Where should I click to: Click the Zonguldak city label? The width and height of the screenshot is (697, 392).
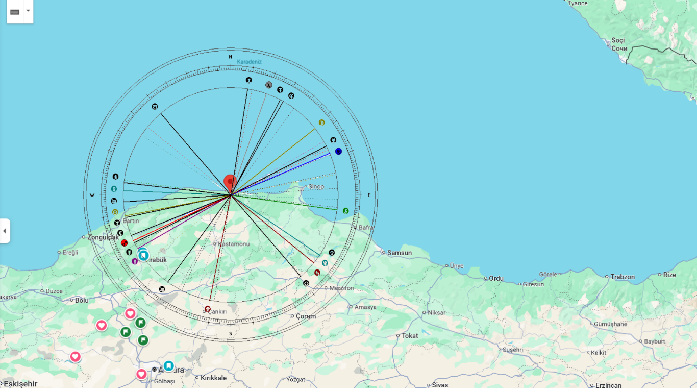(103, 237)
